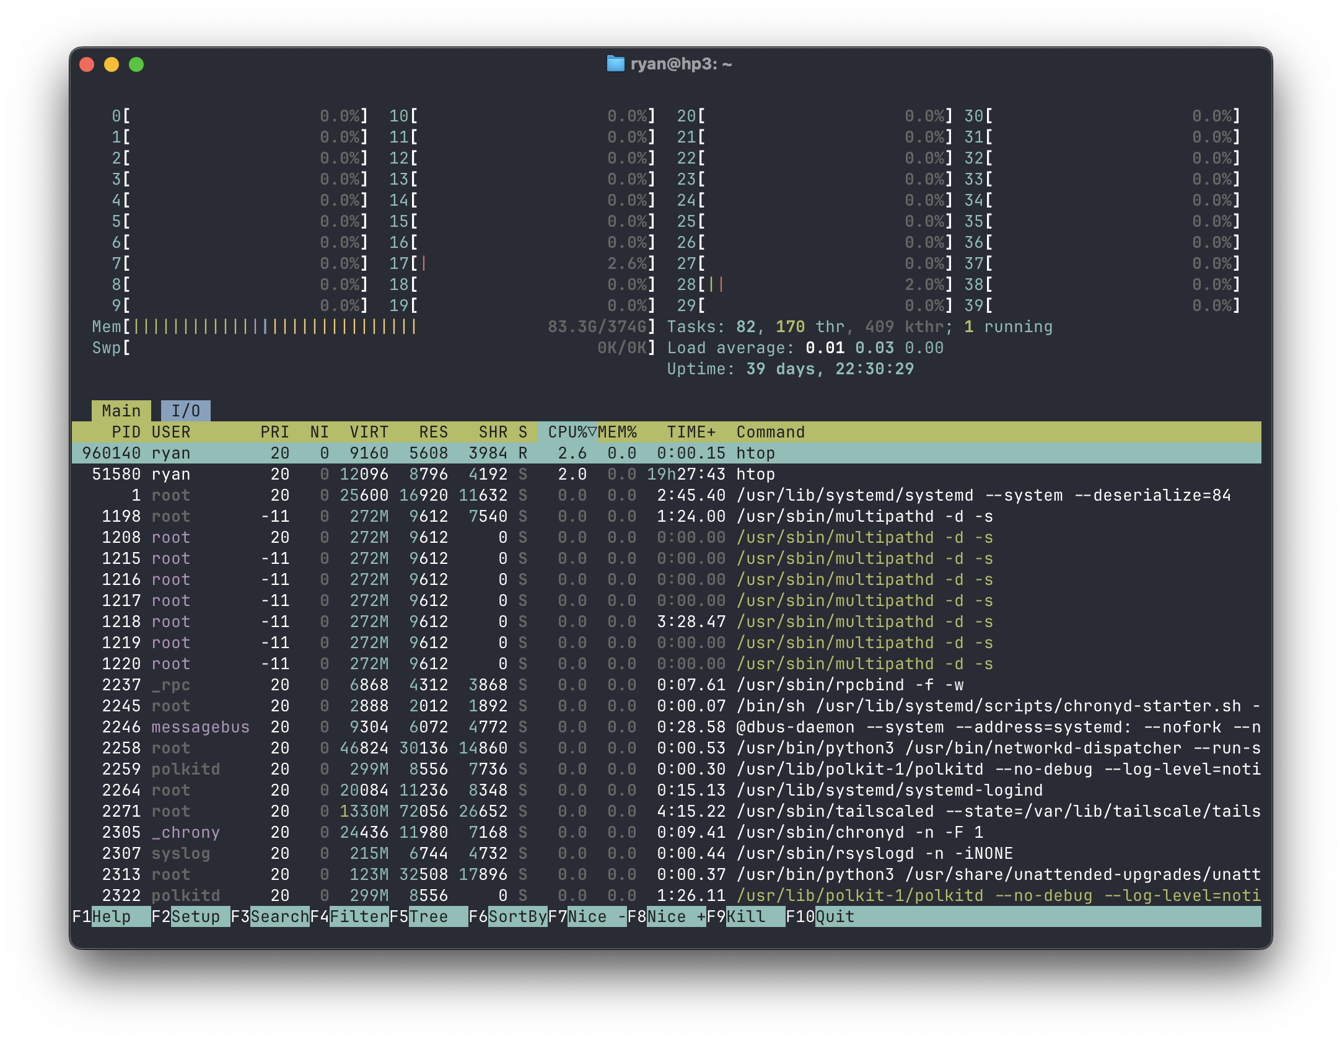The image size is (1342, 1041).
Task: Sort by the NI column header
Action: coord(319,432)
